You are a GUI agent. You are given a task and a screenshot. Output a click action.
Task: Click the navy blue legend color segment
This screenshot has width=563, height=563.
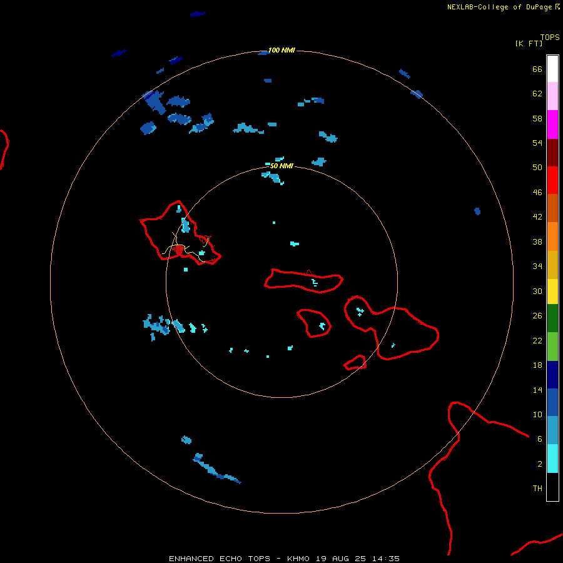click(552, 375)
